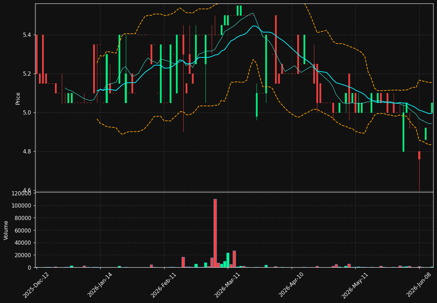Click the 5.2 price tick label
The width and height of the screenshot is (437, 303).
coord(27,74)
